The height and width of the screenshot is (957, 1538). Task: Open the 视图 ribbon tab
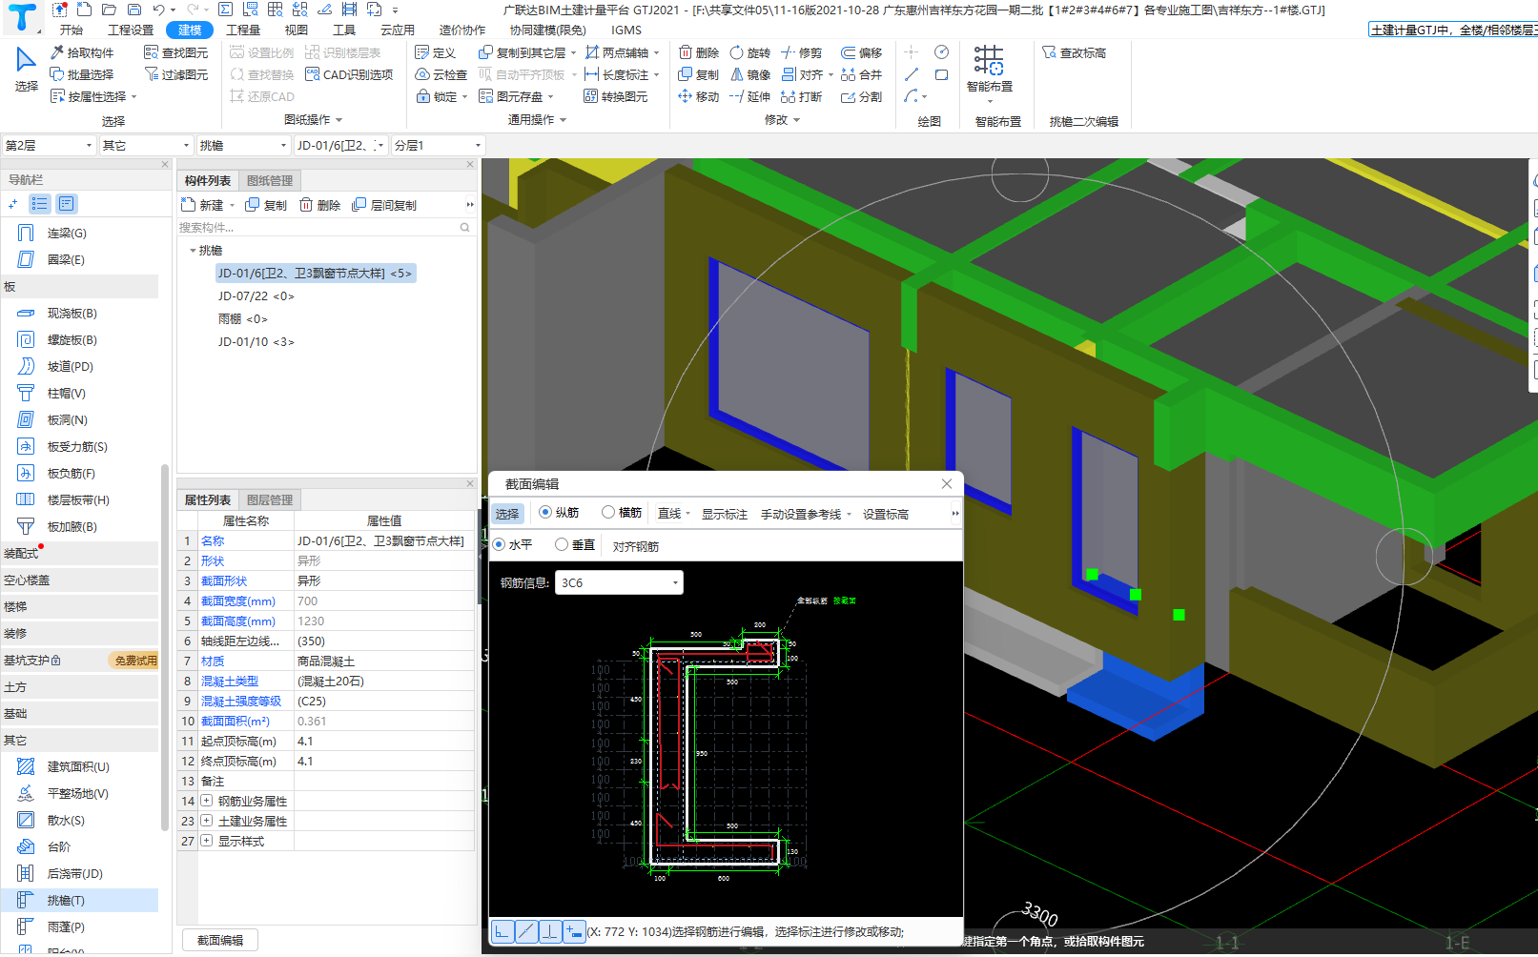click(297, 30)
